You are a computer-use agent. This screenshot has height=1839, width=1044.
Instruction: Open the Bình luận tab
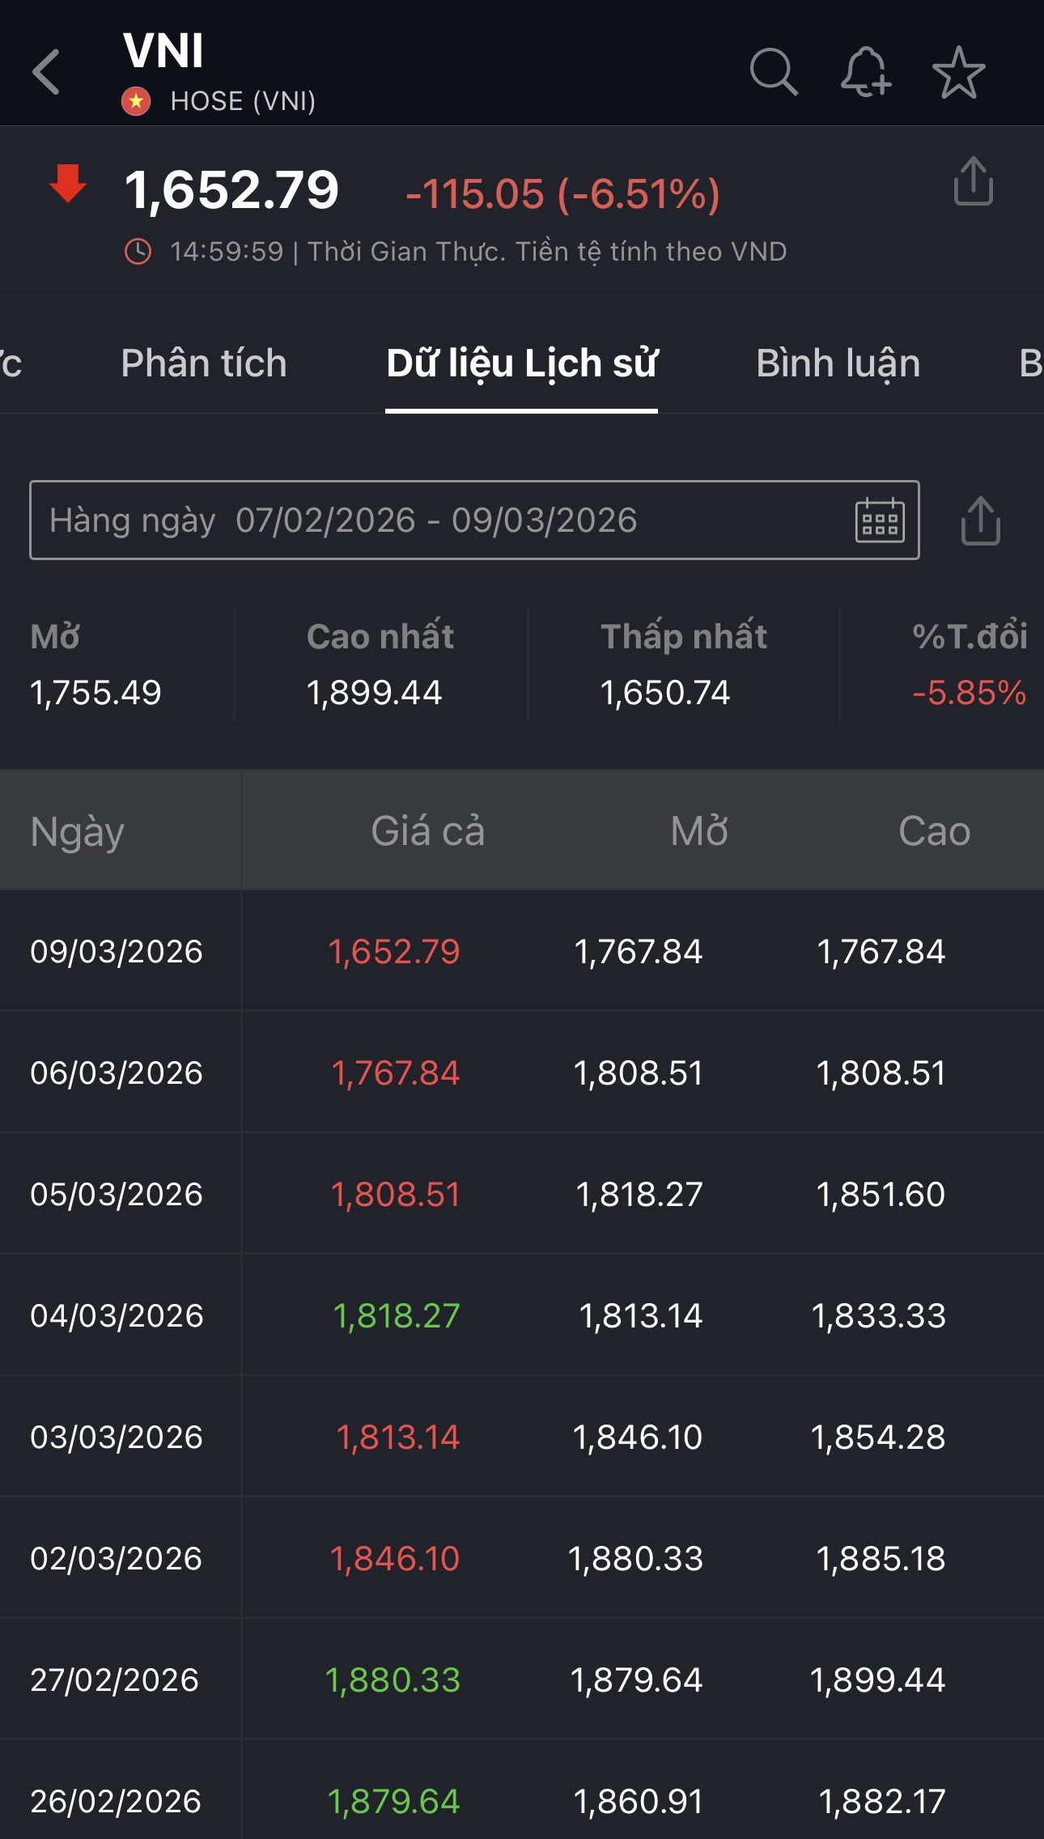click(x=838, y=363)
